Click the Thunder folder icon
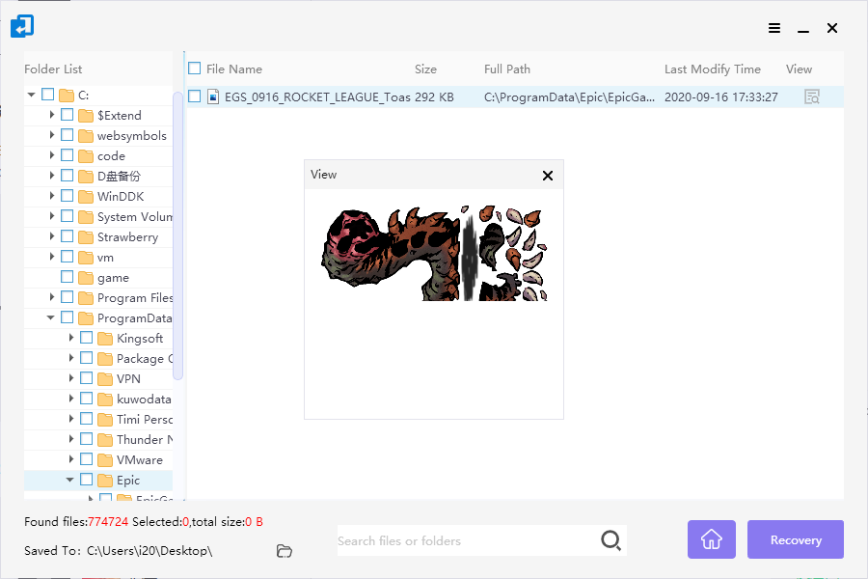 point(105,440)
